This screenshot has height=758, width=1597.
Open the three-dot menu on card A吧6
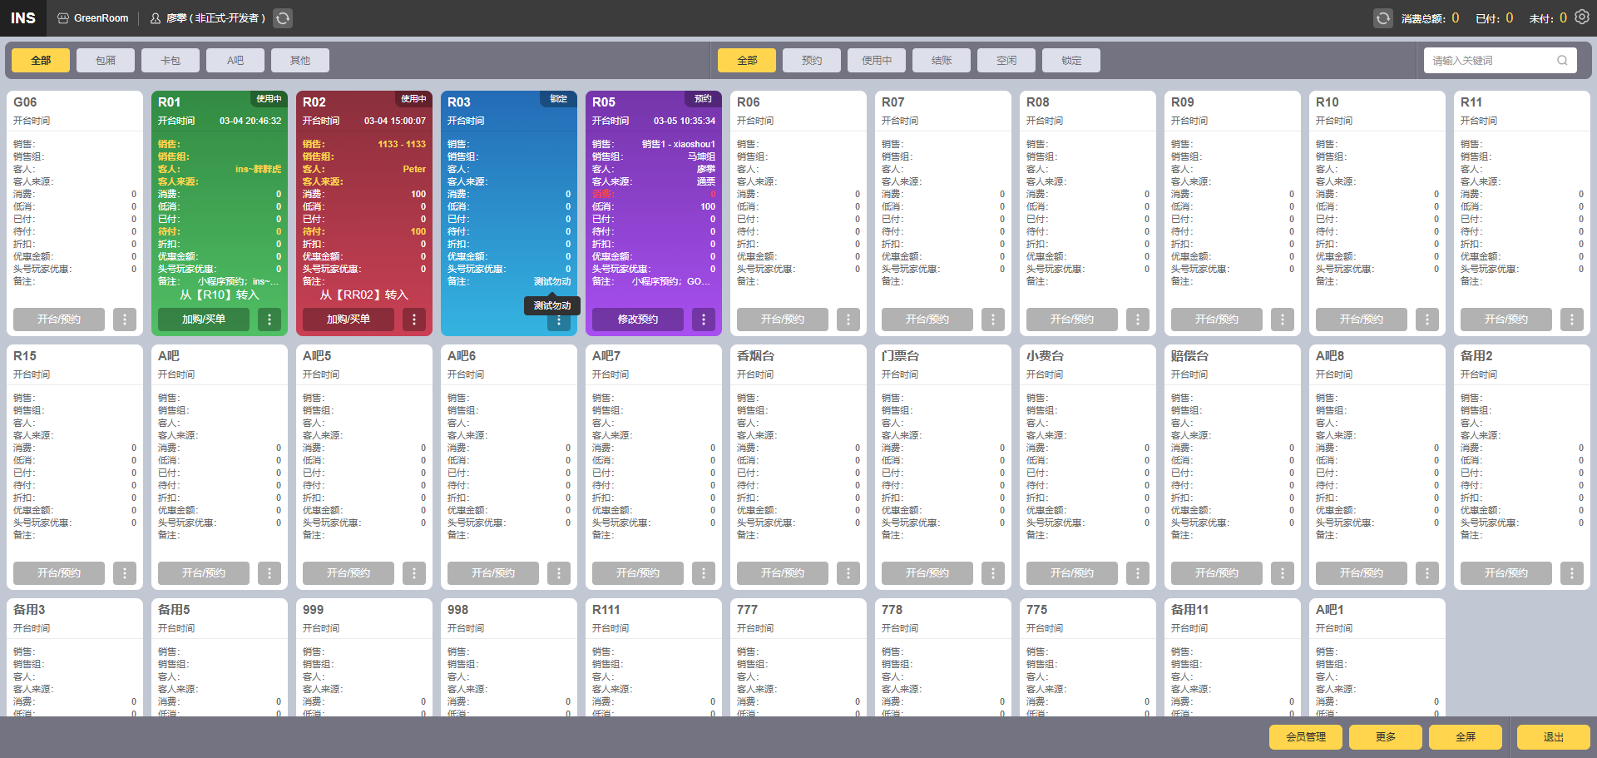click(559, 573)
